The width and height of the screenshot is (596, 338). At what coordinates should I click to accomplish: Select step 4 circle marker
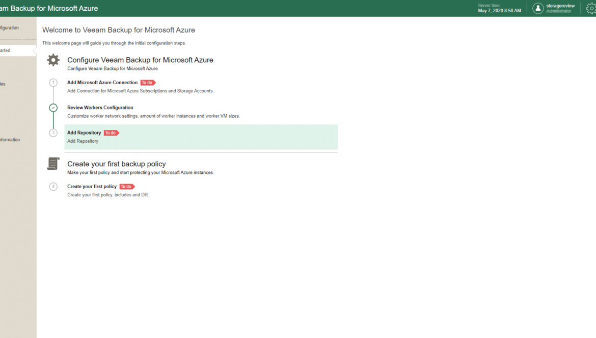pos(53,186)
